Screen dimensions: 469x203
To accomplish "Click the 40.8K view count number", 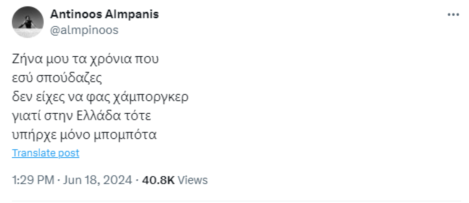I will click(x=158, y=180).
